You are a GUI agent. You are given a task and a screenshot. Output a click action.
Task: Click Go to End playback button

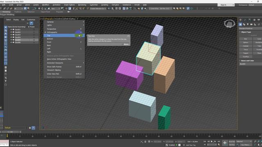pyautogui.click(x=219, y=142)
